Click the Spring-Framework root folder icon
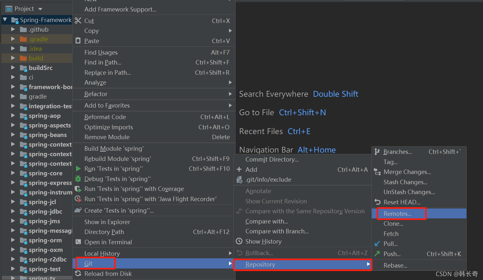 tap(15, 20)
